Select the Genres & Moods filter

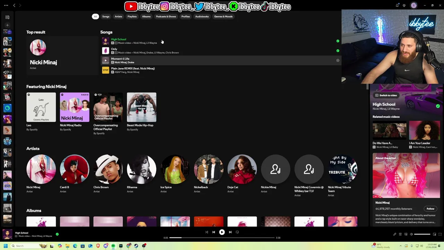pos(223,16)
